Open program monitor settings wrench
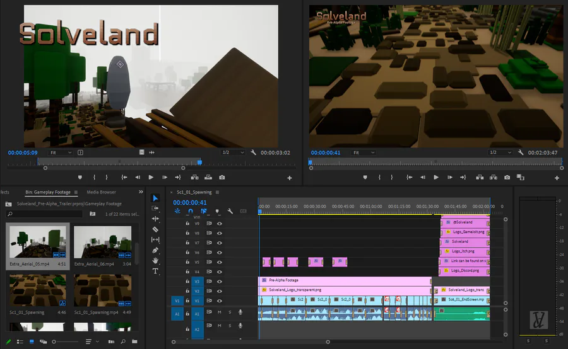The image size is (568, 349). point(521,152)
